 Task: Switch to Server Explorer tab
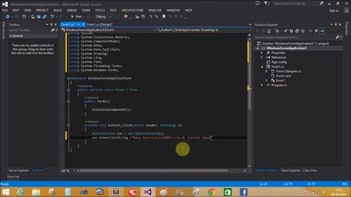(19, 170)
